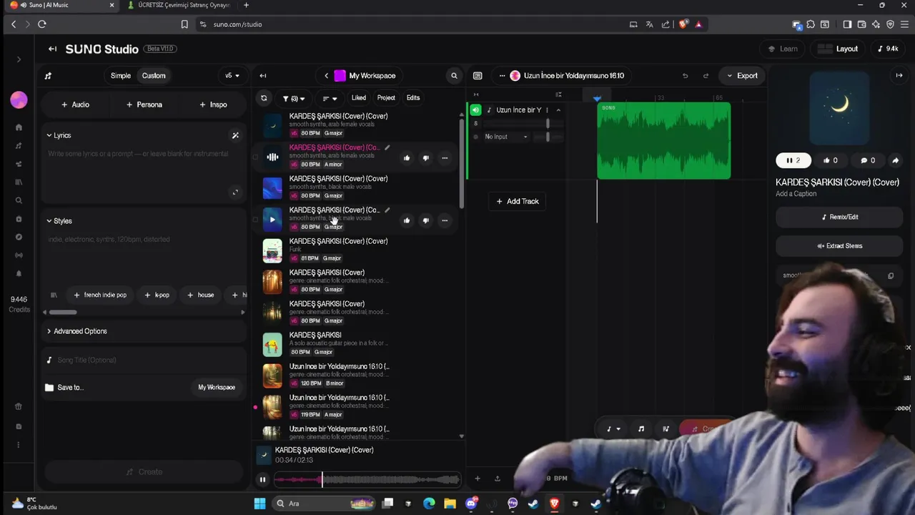Open the No Input dropdown
The image size is (915, 515).
[x=506, y=137]
